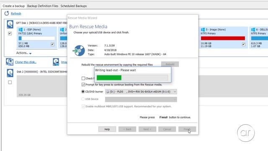Click the Burn Rescue Media heading

click(x=88, y=26)
